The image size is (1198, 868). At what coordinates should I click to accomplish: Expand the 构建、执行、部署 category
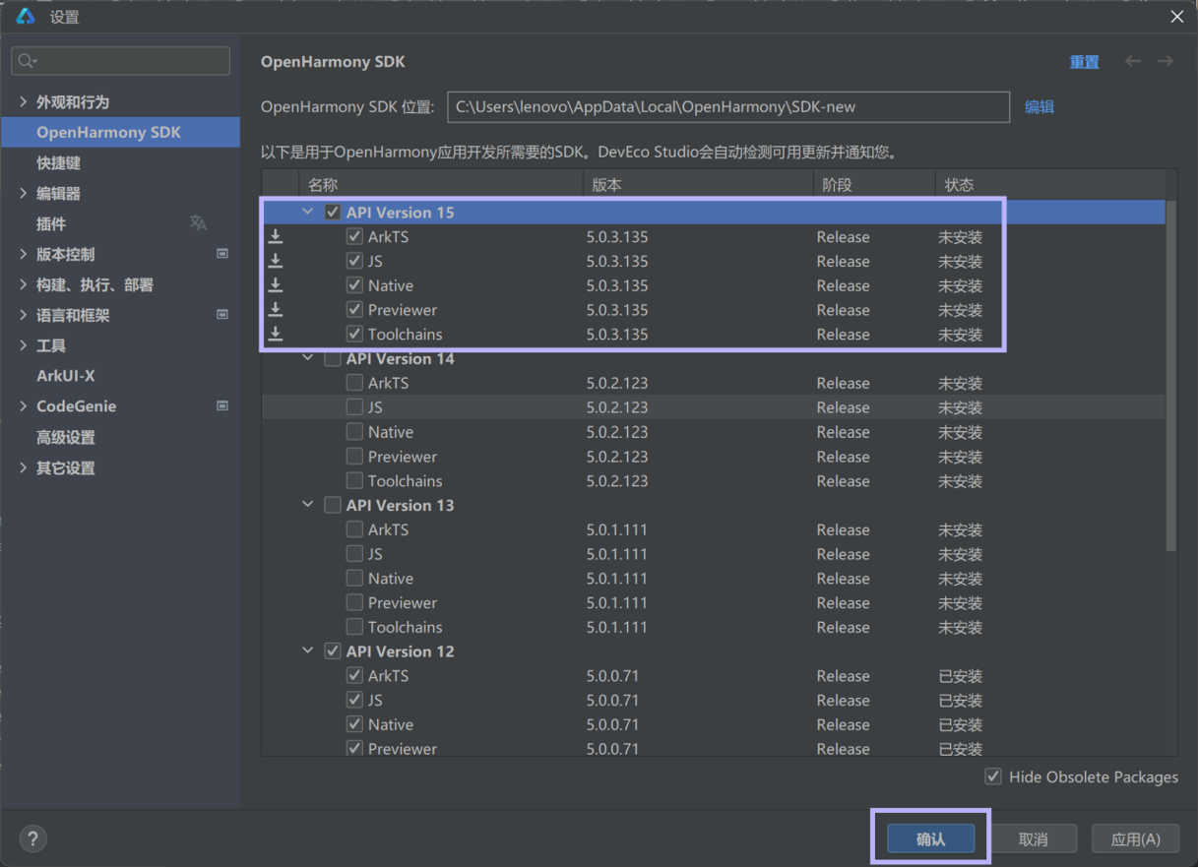[x=24, y=284]
